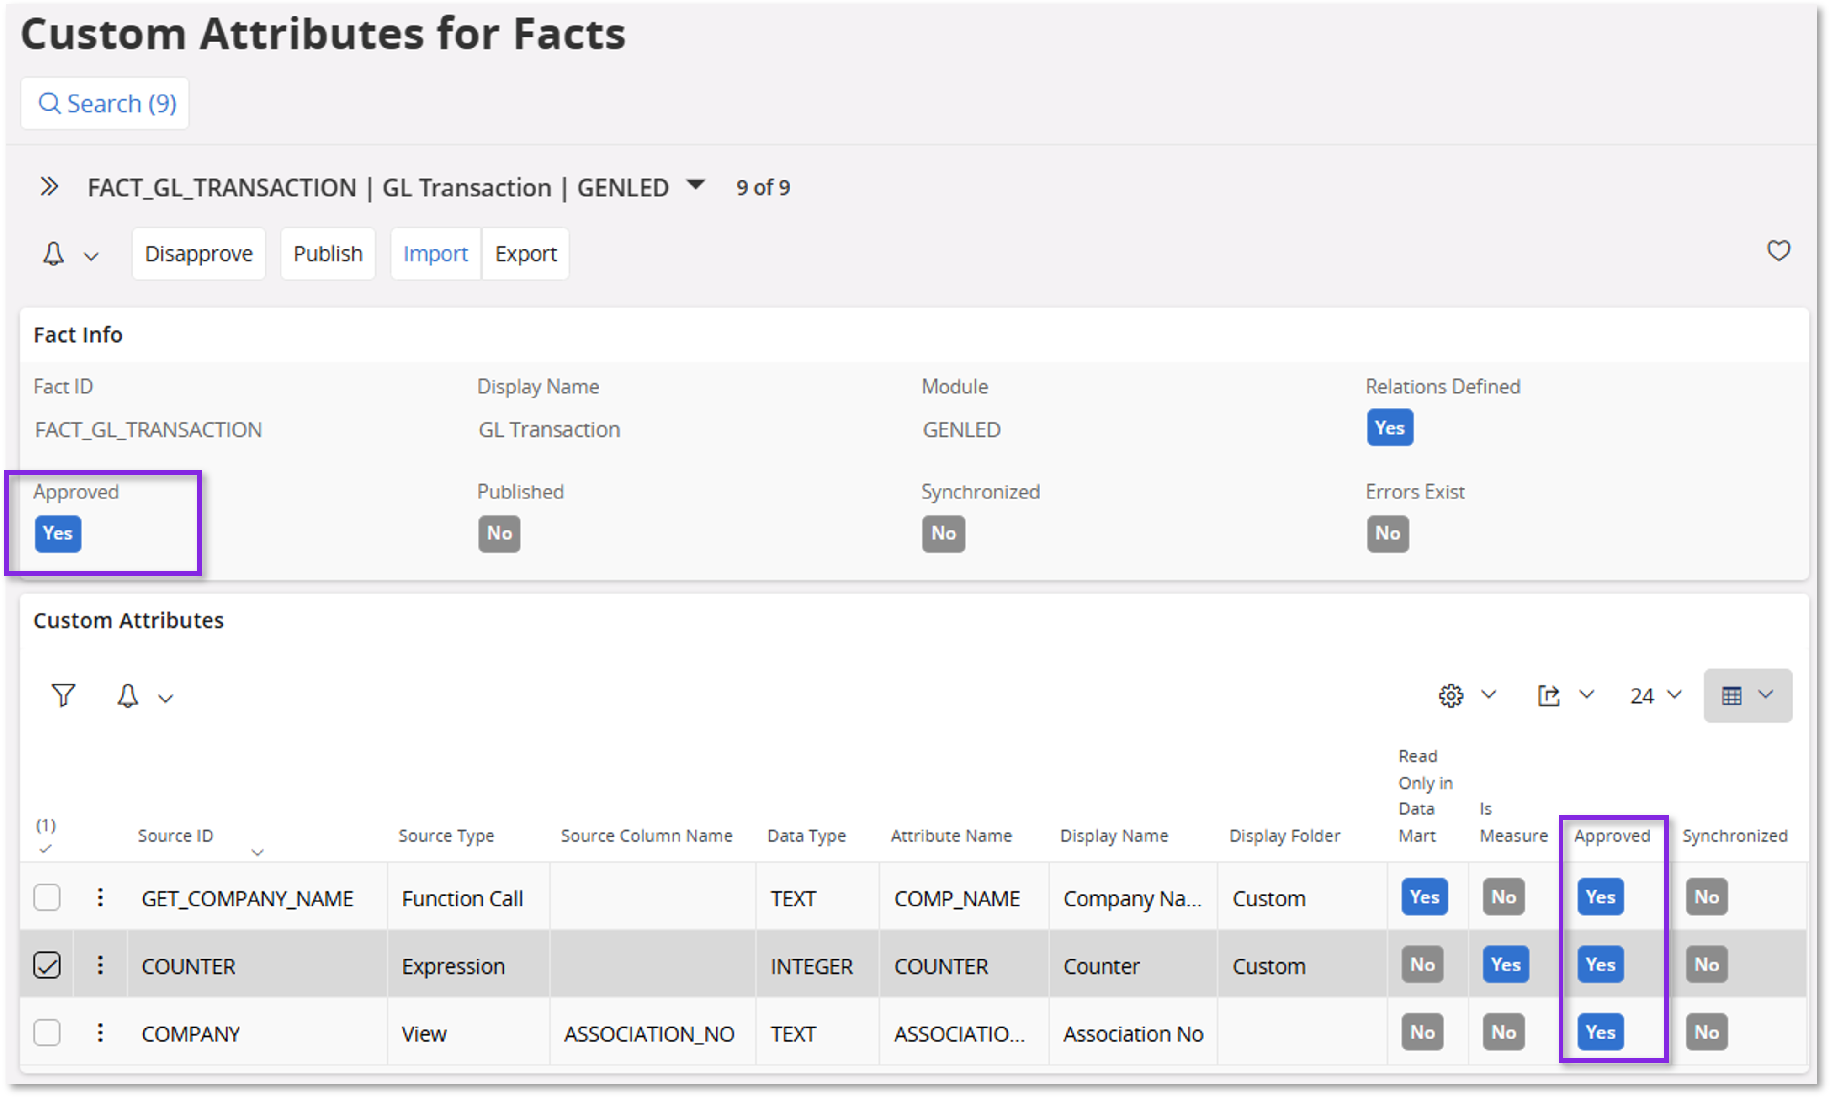Expand the navigator with double chevron icon
Screen dimensions: 1830x1097
(49, 186)
